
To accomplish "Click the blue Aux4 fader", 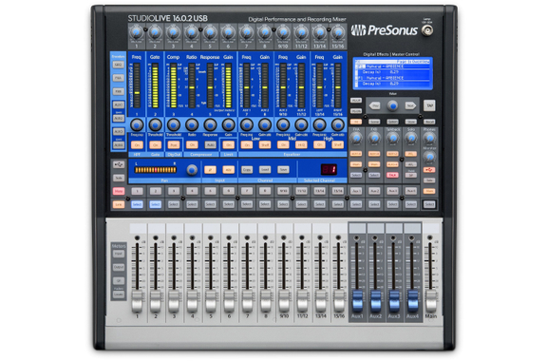I will [412, 301].
